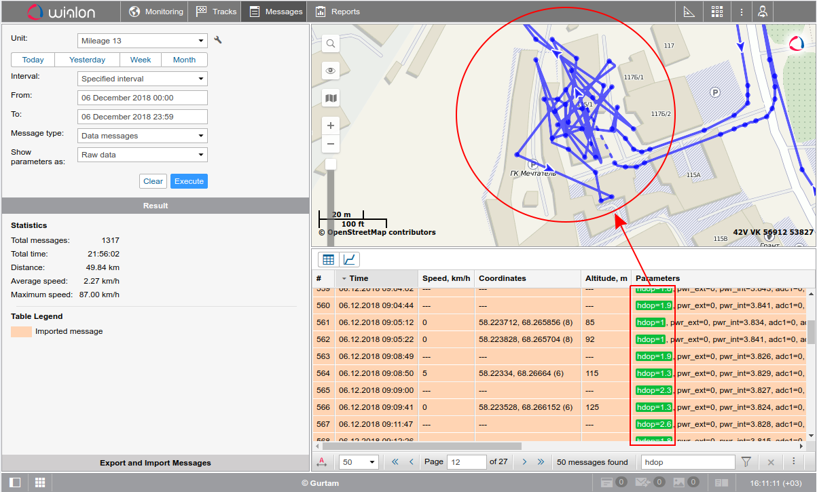Open the apps grid icon in top bar
This screenshot has height=492, width=817.
point(717,12)
